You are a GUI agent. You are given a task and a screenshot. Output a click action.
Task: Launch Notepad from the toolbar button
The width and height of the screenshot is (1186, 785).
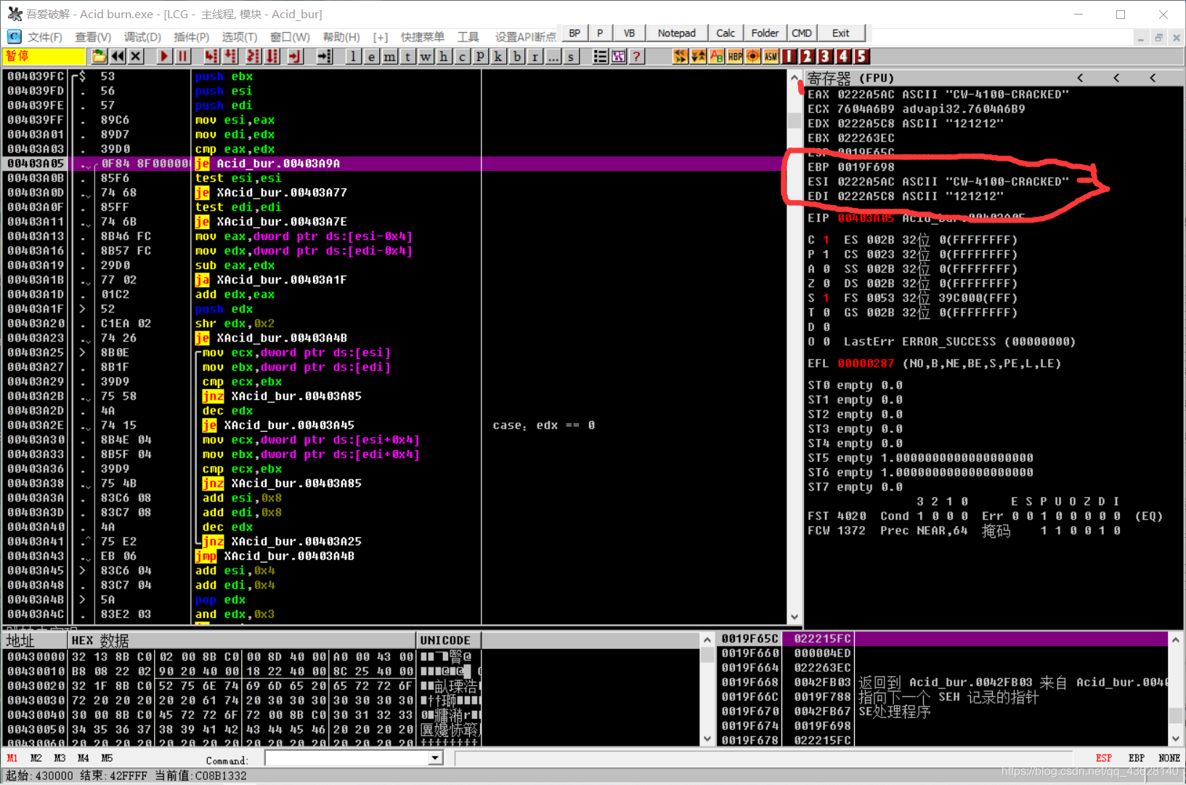click(676, 33)
